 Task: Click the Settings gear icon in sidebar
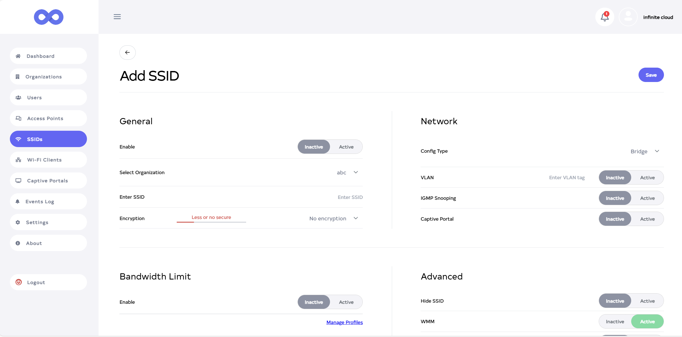pyautogui.click(x=18, y=222)
